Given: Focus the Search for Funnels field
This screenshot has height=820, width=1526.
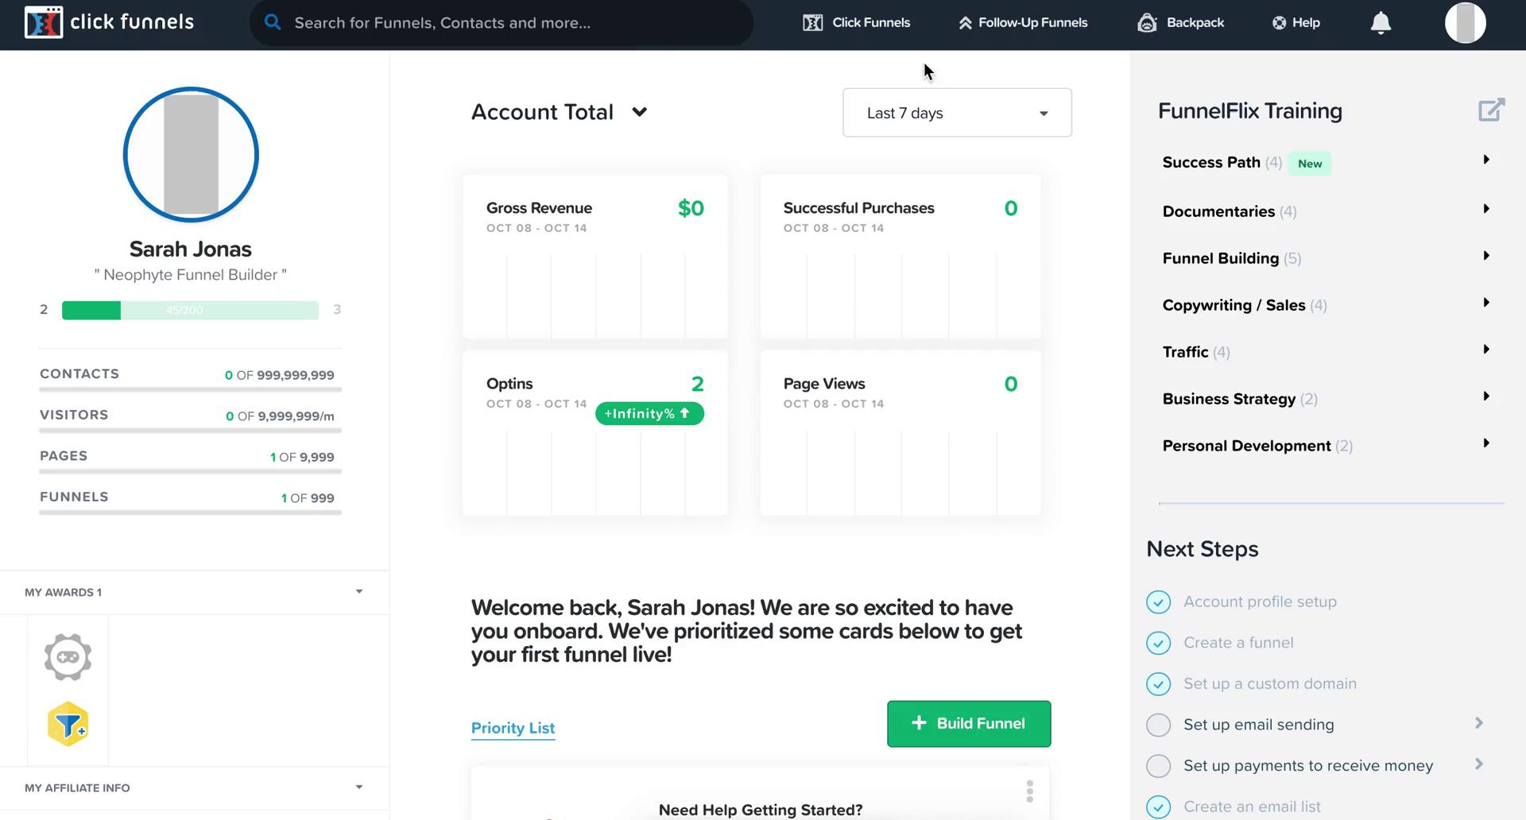Looking at the screenshot, I should (x=501, y=22).
